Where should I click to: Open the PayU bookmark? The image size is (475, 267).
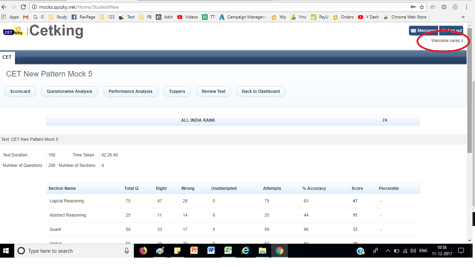[x=320, y=17]
